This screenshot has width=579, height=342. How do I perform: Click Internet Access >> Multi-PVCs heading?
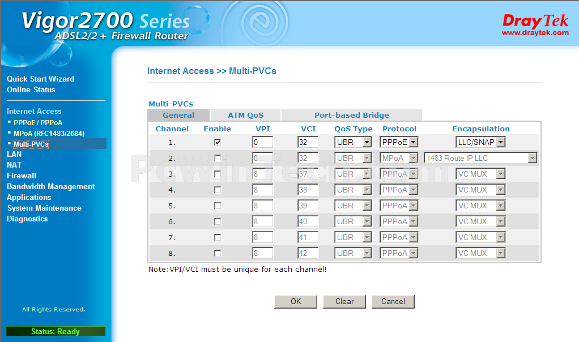click(x=211, y=71)
